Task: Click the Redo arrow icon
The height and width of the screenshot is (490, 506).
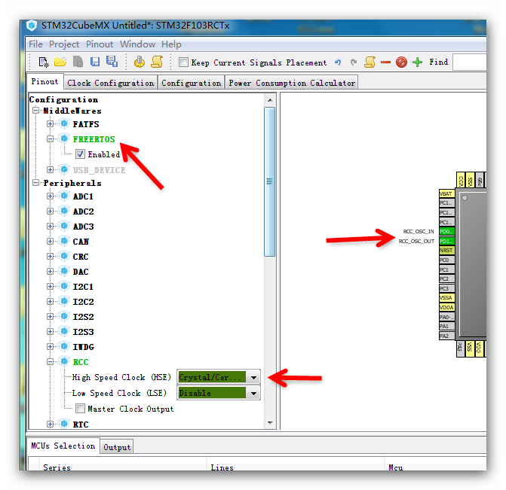Action: pos(354,62)
